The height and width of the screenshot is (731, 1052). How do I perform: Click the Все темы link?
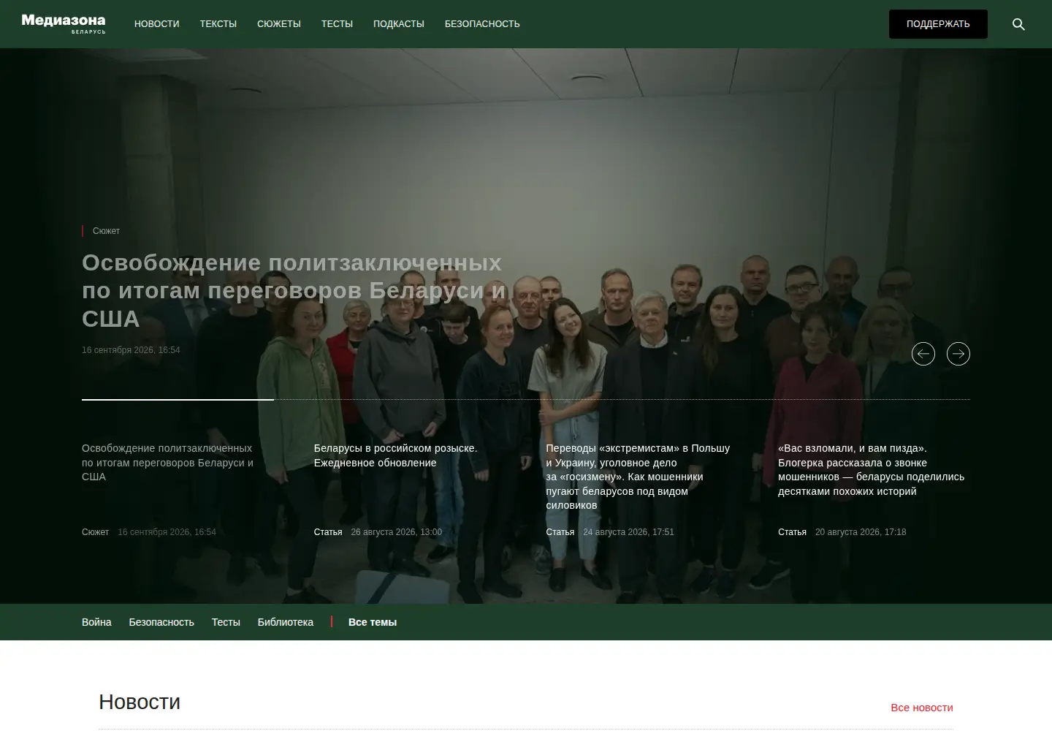click(373, 622)
